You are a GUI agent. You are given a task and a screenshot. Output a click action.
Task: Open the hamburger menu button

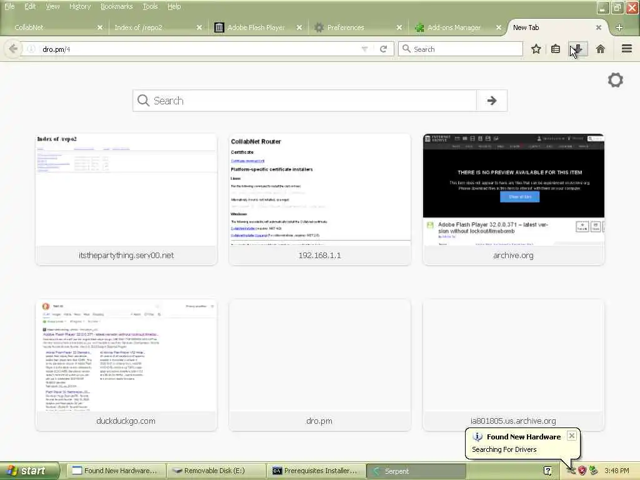point(627,49)
